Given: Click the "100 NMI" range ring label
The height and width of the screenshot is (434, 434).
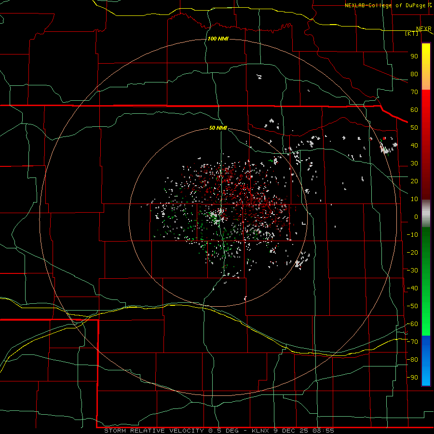Looking at the screenshot, I should point(218,39).
